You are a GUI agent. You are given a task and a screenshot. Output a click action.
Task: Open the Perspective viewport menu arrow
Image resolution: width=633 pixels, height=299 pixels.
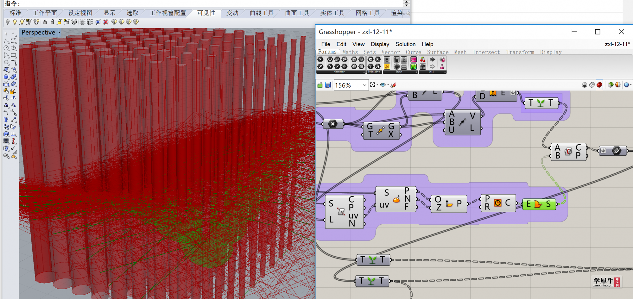point(59,33)
